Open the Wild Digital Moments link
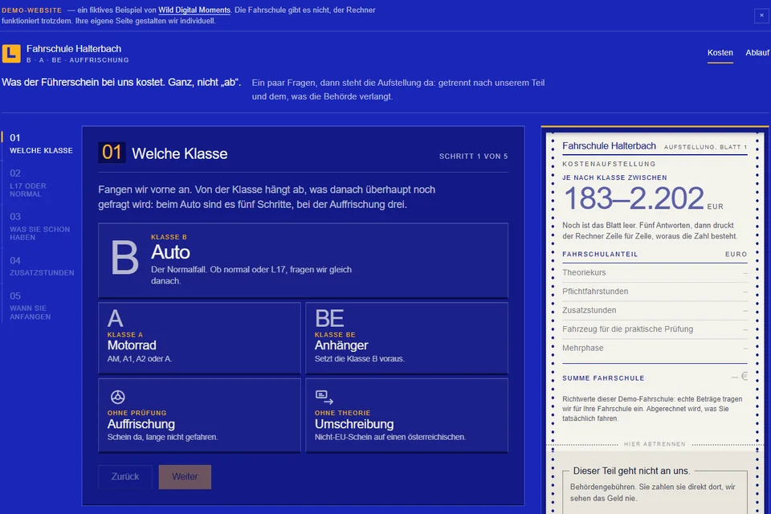 (x=194, y=10)
